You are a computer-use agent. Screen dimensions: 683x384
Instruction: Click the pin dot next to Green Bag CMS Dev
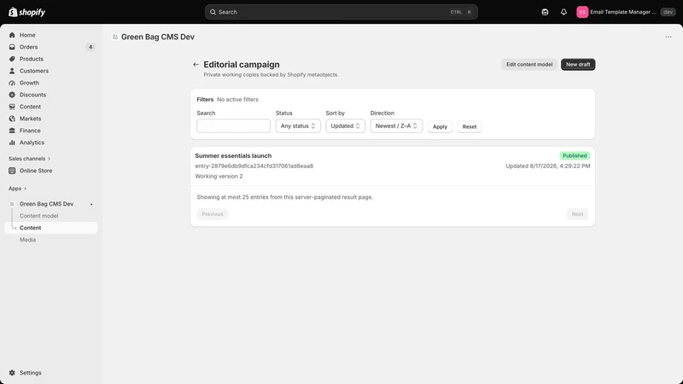click(x=91, y=204)
